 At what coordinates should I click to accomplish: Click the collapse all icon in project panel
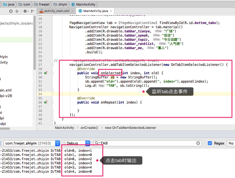point(17,11)
